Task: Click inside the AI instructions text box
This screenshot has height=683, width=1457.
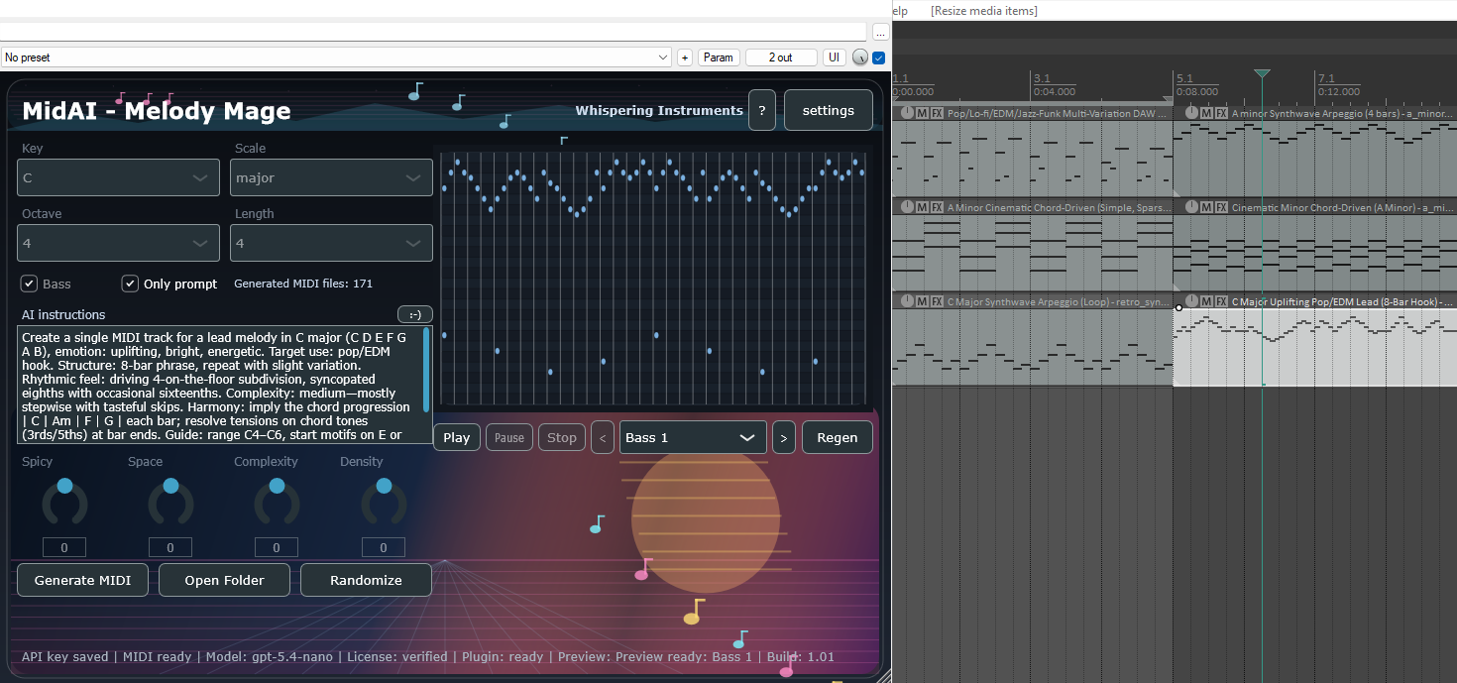Action: pyautogui.click(x=220, y=385)
